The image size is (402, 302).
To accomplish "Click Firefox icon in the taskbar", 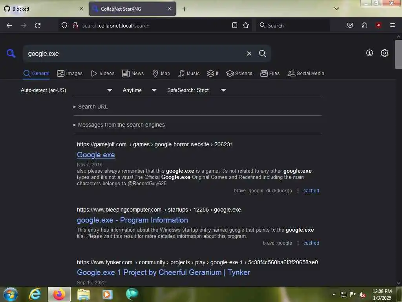I will pos(59,294).
